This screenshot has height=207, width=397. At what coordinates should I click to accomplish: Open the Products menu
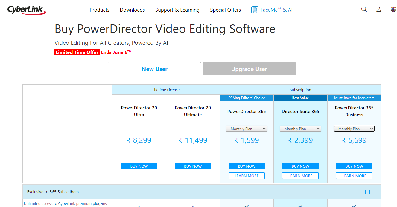coord(100,10)
